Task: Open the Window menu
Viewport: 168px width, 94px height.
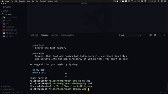Action: click(50, 1)
